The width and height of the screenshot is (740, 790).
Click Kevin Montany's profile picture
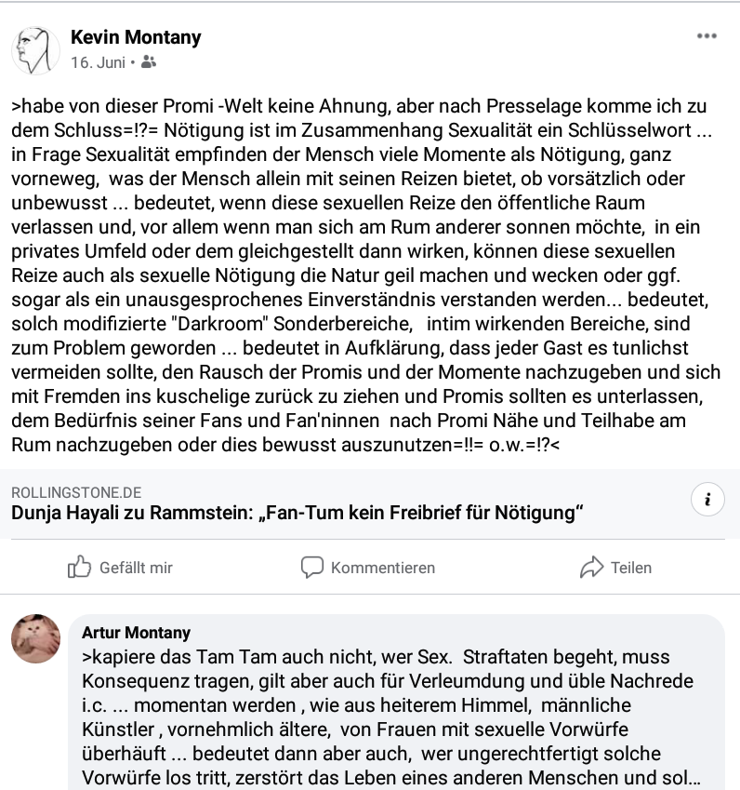click(x=35, y=50)
